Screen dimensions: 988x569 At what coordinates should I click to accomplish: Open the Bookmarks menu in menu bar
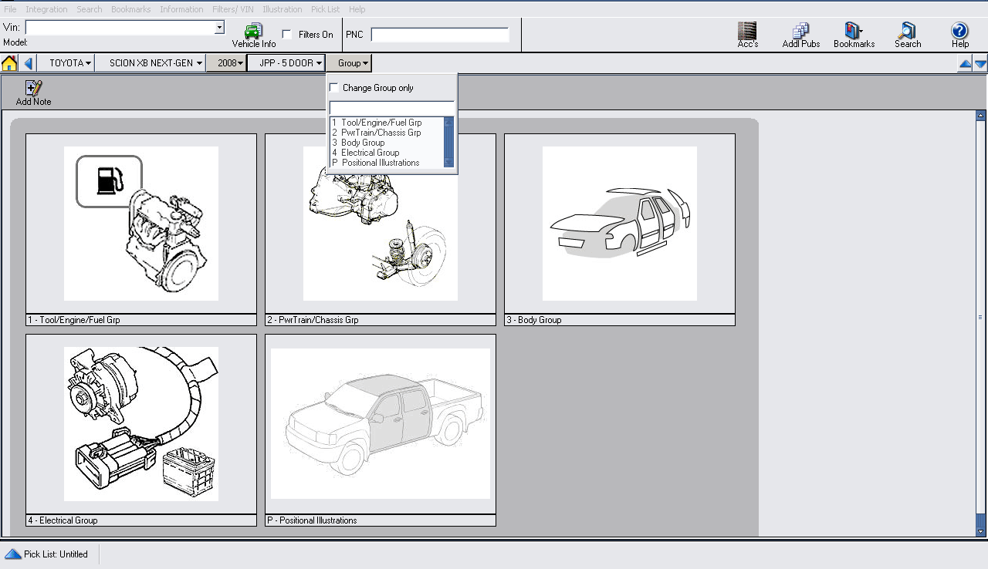131,9
